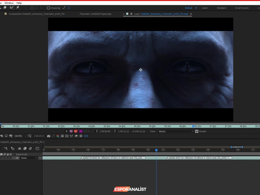
Task: Toggle the Layer viewer lock icon
Action: pos(131,14)
